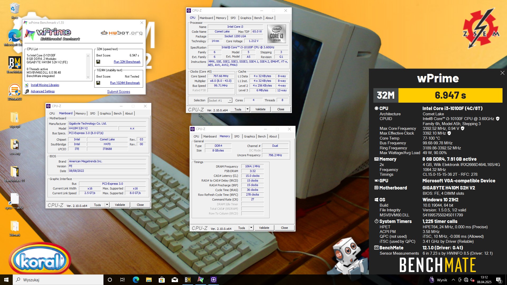Click the save icon next to Run 32M Benchmark
Viewport: 507px width, 285px height.
click(98, 62)
